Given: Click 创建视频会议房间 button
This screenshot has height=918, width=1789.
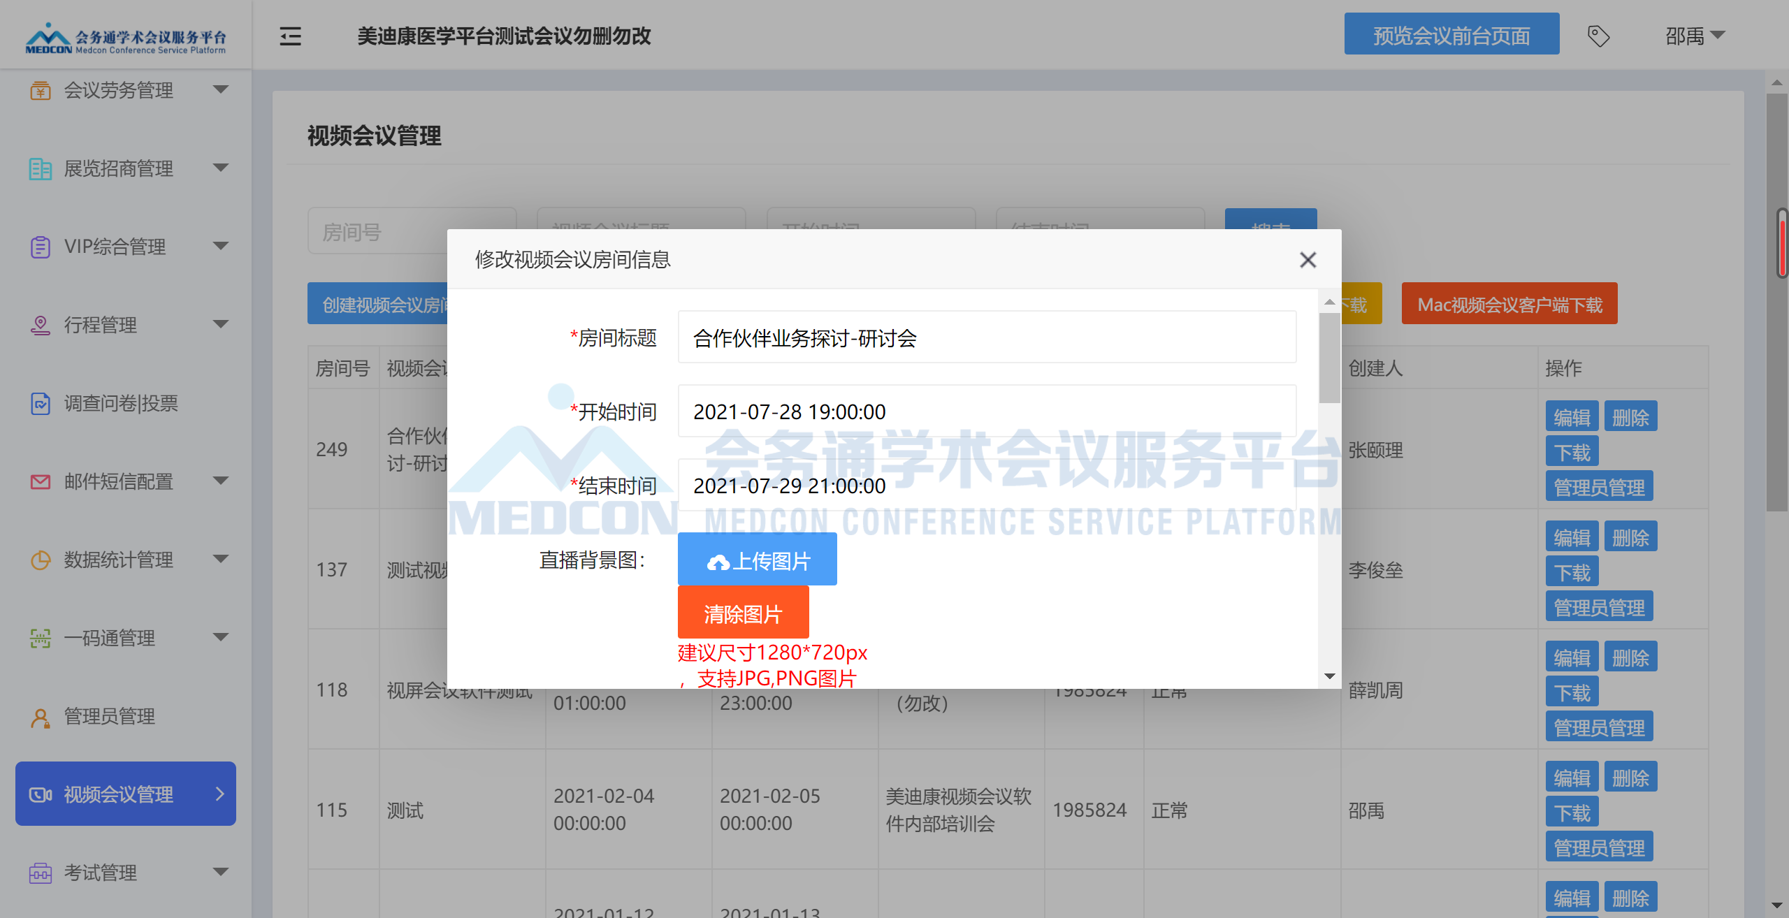Looking at the screenshot, I should pos(378,304).
